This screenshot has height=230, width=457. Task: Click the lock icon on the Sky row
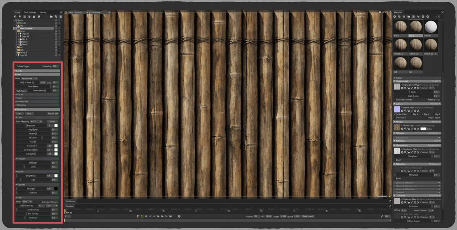pos(56,25)
